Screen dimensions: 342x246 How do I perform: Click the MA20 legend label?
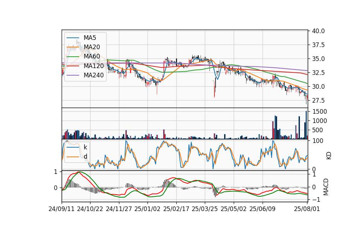[92, 47]
